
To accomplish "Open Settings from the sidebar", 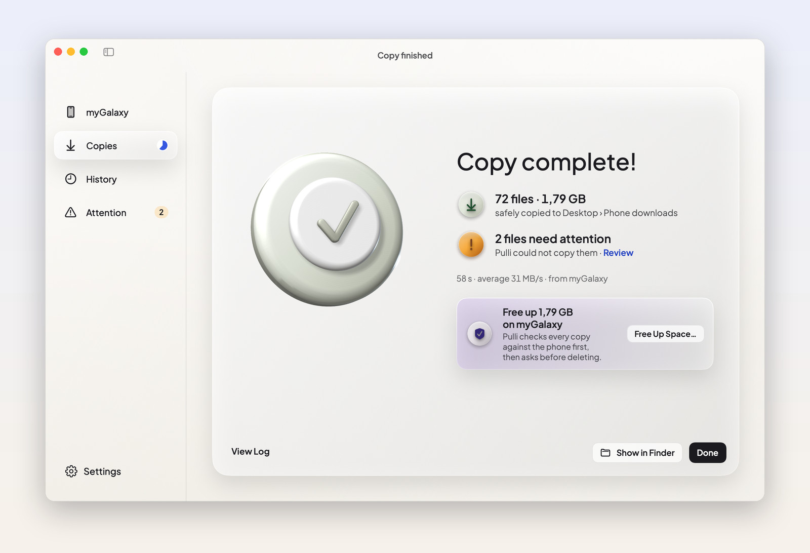I will [93, 471].
